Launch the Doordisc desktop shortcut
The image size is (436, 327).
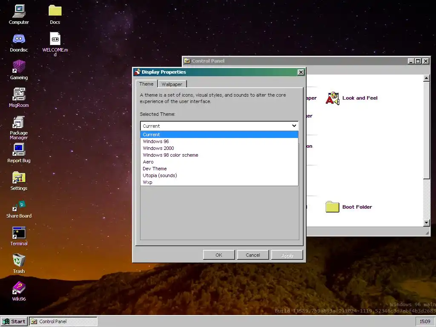click(19, 42)
